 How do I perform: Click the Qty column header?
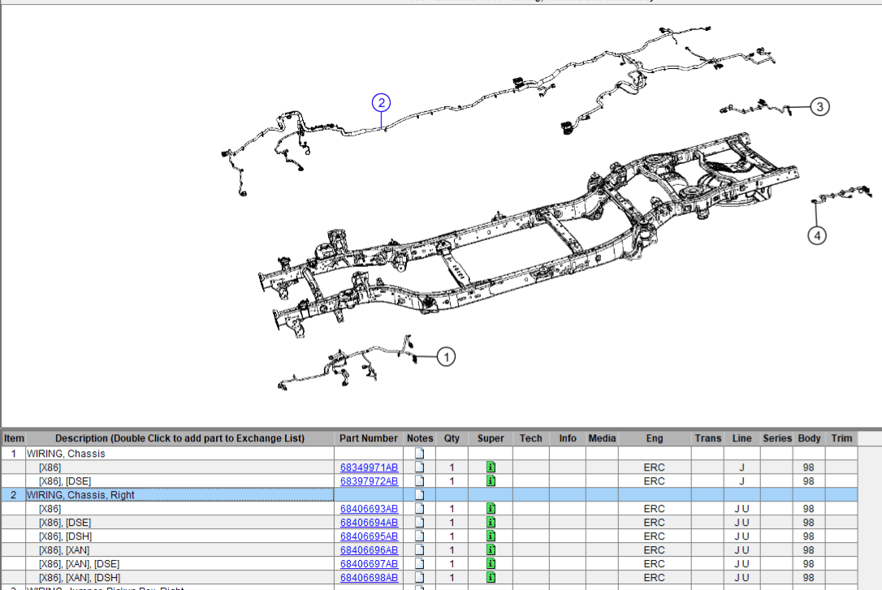coord(452,438)
